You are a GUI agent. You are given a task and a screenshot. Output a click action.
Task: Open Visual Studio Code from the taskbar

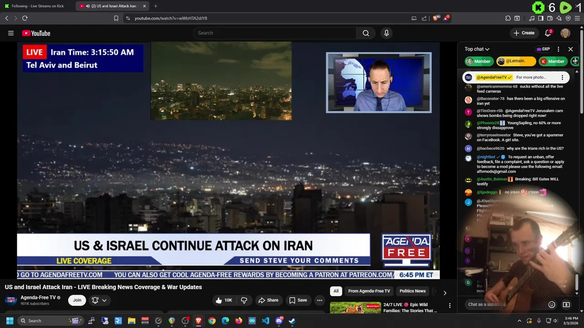pos(266,321)
